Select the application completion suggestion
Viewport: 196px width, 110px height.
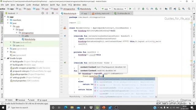pos(124,82)
